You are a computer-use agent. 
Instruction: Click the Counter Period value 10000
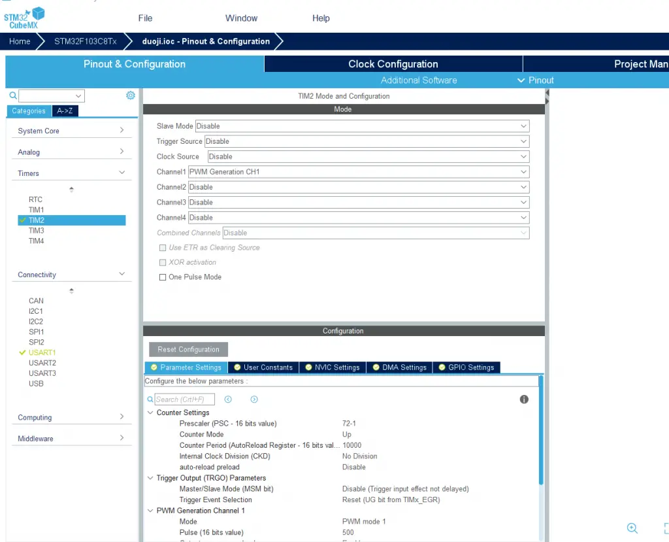point(352,445)
